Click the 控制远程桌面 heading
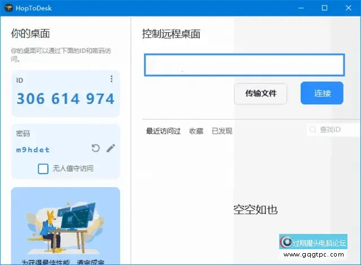Image resolution: width=361 pixels, height=265 pixels. click(x=171, y=34)
